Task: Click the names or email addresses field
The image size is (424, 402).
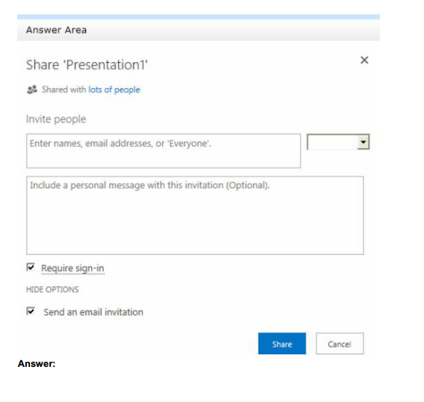Action: (164, 151)
